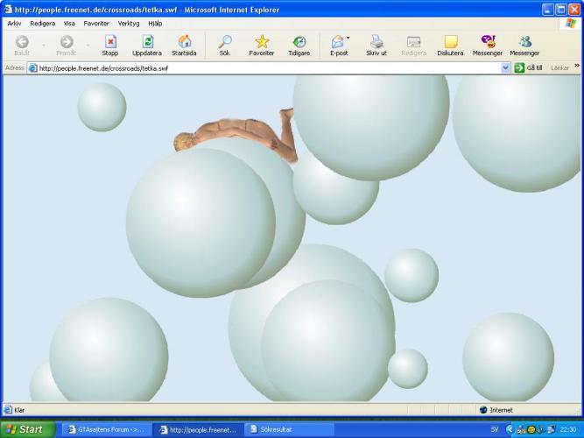Switch to GTAsajtens Forum taskbar window
The image size is (584, 438).
[105, 429]
